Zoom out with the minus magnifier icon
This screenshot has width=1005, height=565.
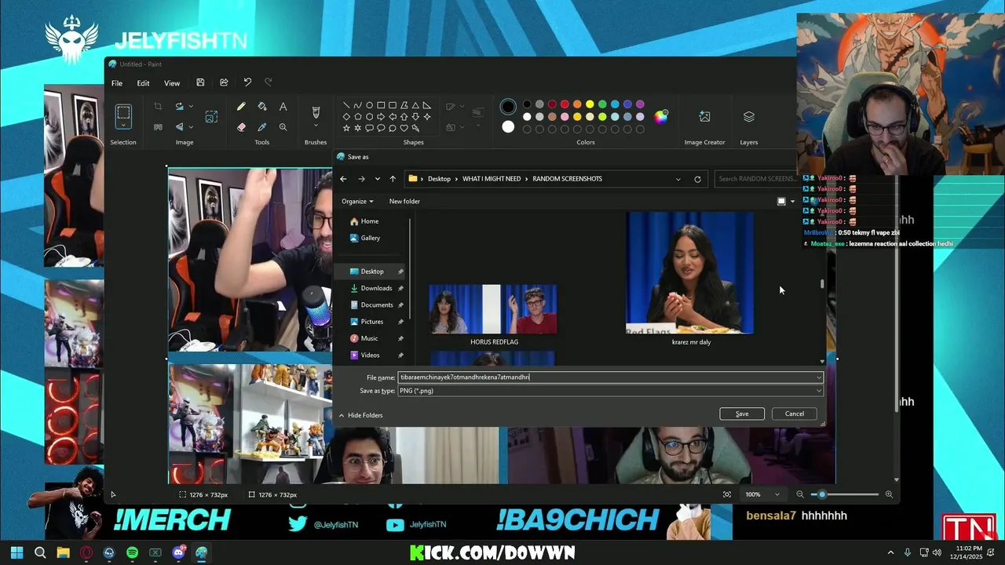(800, 494)
